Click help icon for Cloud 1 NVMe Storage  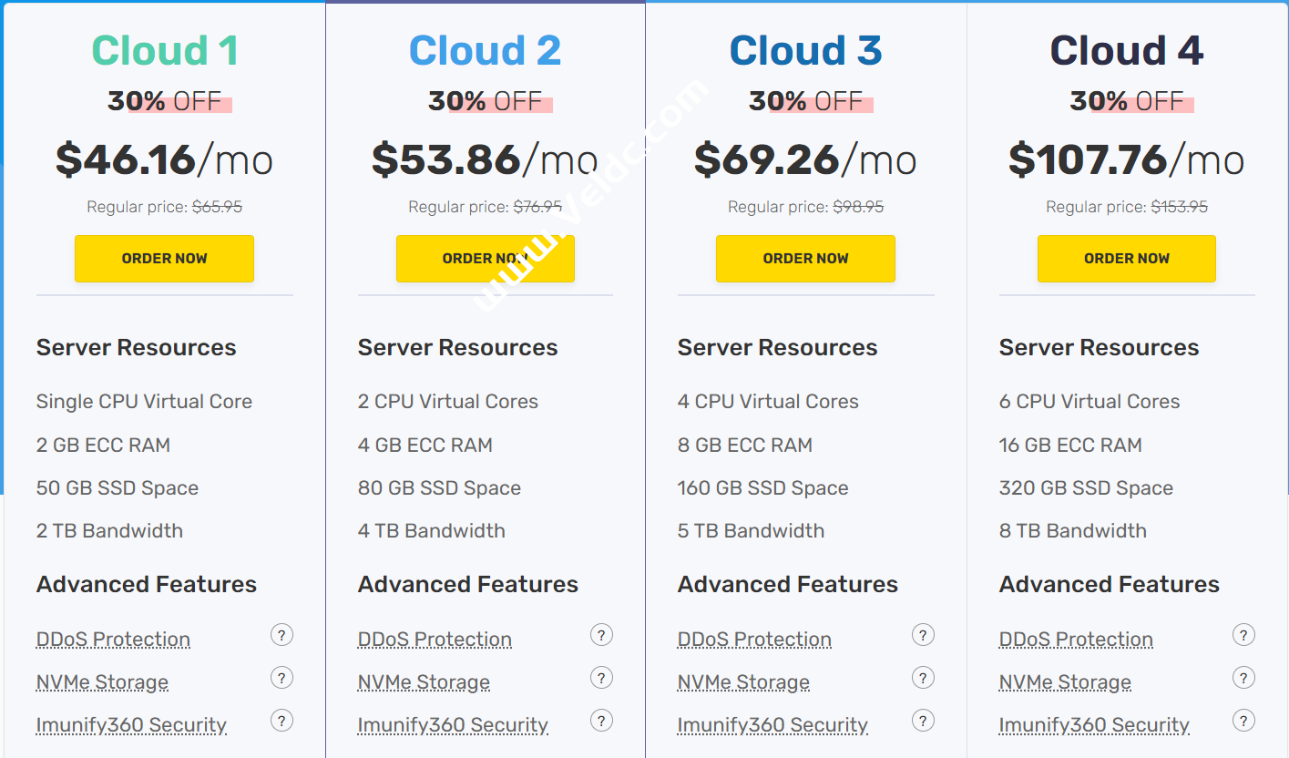281,678
